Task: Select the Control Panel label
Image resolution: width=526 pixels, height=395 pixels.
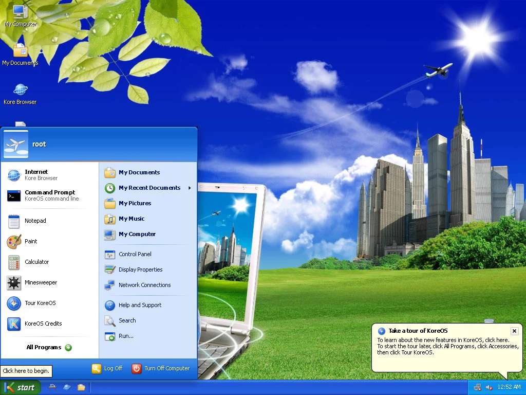Action: pos(135,254)
